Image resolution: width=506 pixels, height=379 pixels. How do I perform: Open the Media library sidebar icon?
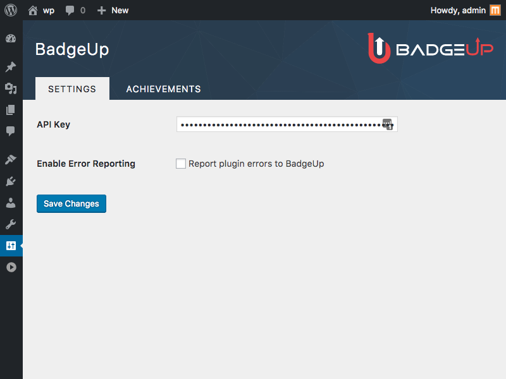[x=11, y=88]
